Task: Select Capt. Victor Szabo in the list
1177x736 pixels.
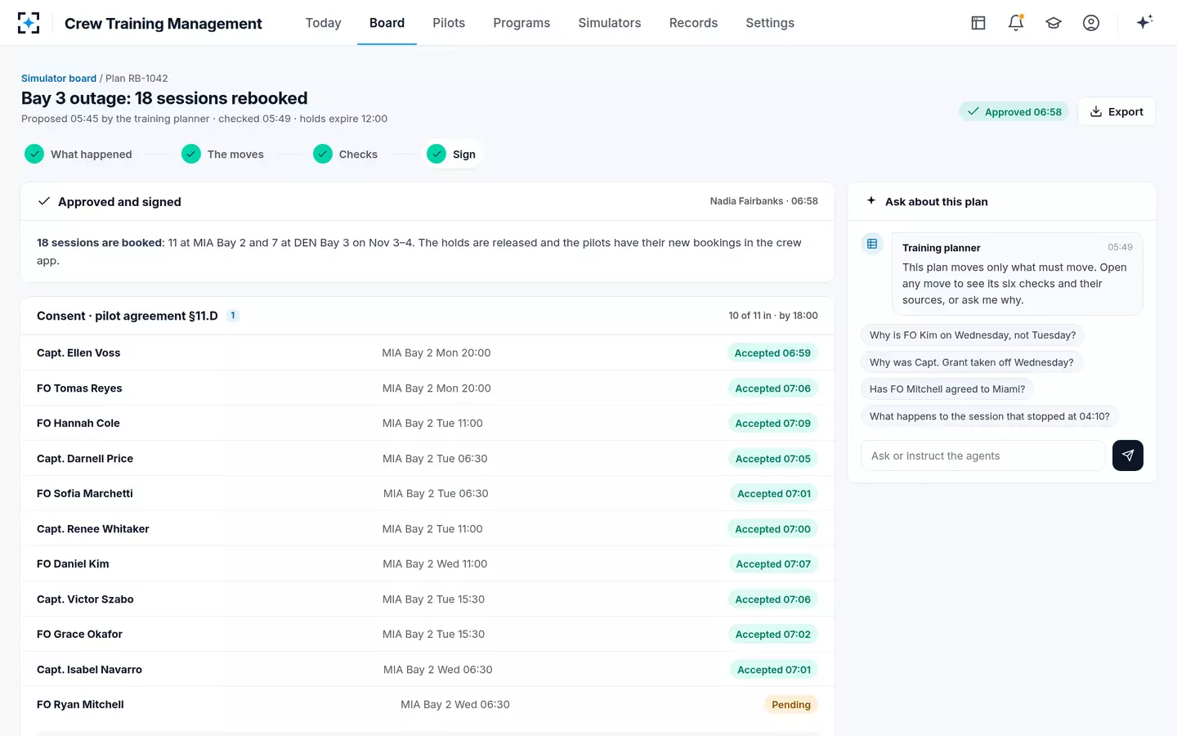Action: click(85, 599)
